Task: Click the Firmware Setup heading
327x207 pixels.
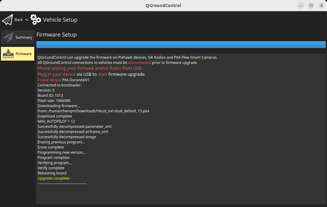Action: (x=56, y=35)
